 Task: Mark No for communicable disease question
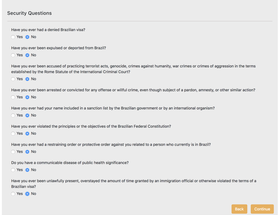[x=27, y=170]
